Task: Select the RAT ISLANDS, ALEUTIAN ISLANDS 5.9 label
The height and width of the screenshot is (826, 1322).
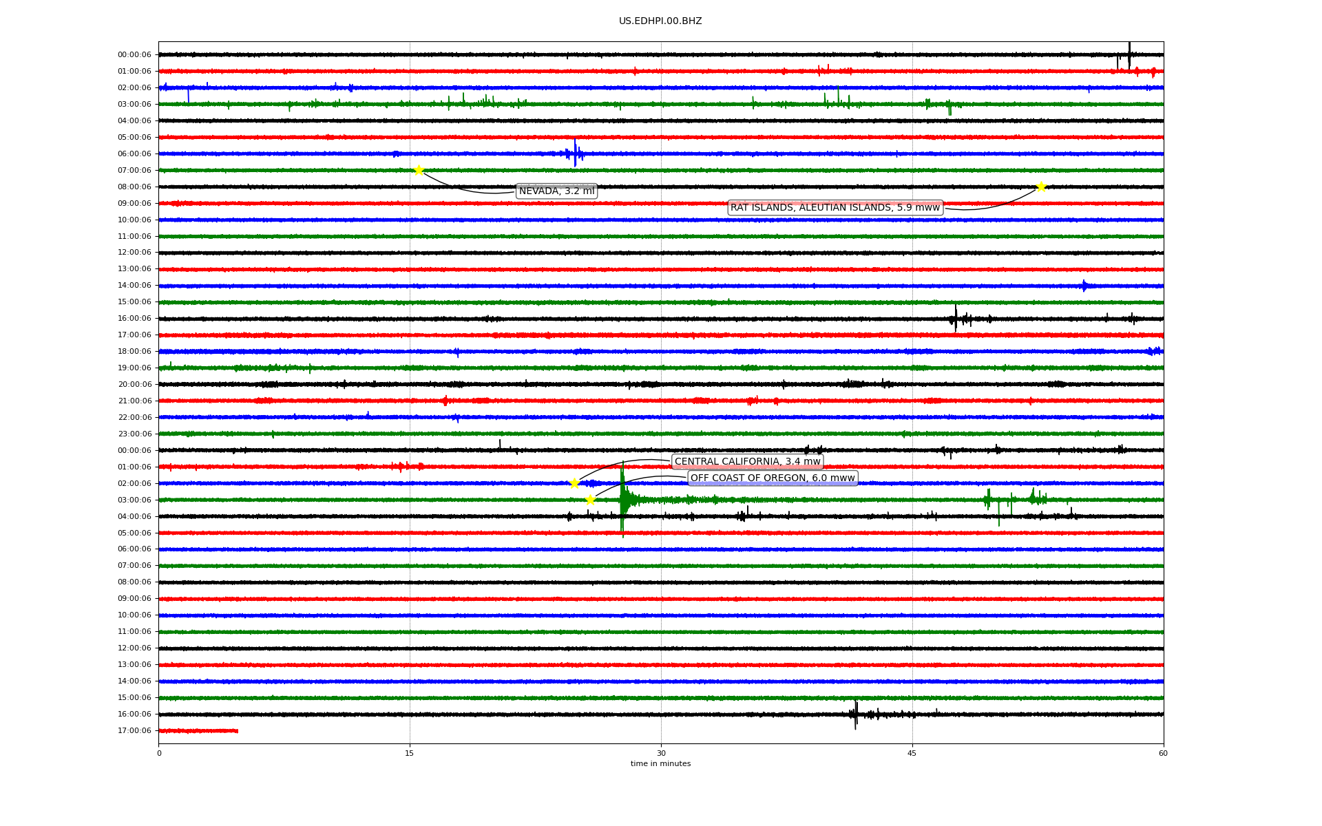Action: [835, 208]
